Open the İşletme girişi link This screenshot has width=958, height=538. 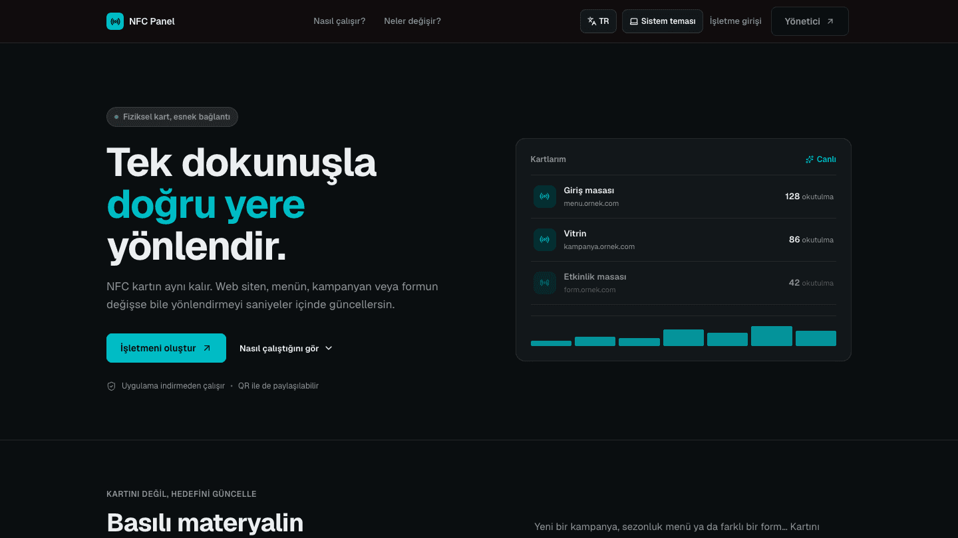pos(736,21)
